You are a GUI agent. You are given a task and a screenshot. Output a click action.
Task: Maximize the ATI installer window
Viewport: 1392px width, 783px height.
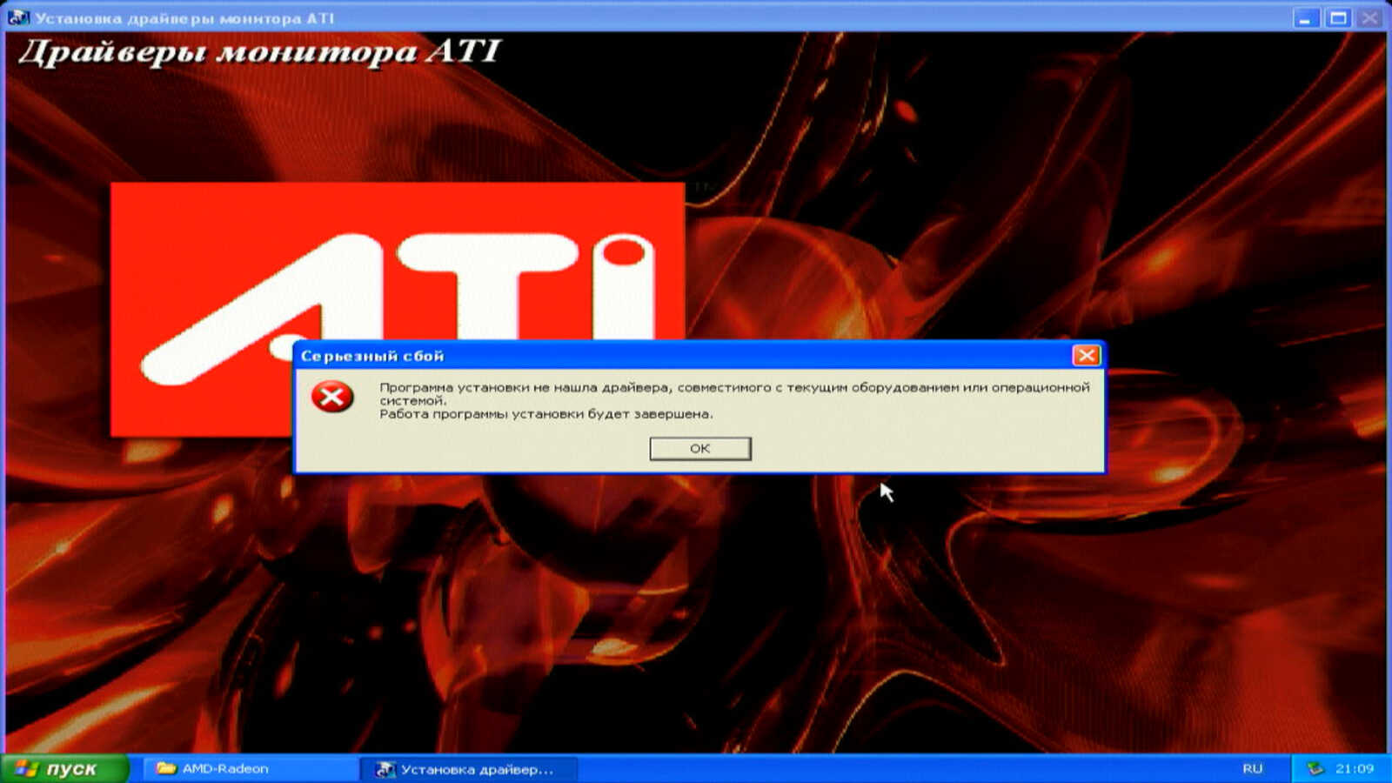pos(1338,17)
